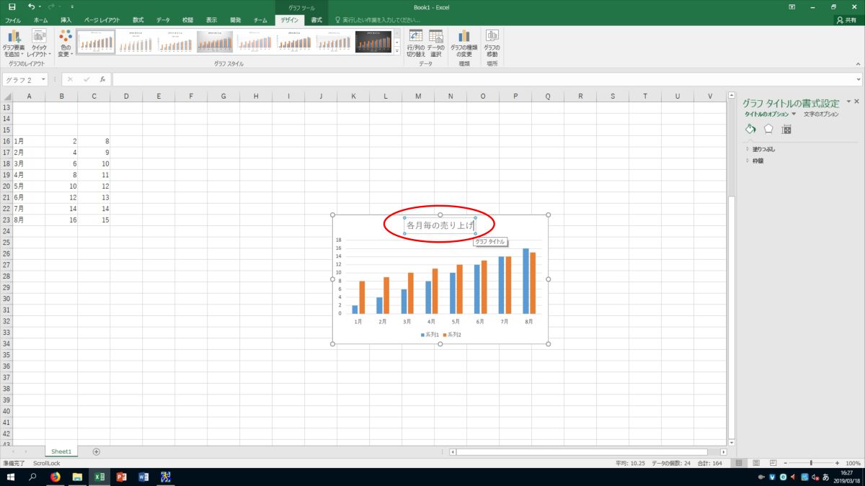The height and width of the screenshot is (486, 865).
Task: Click Switch Row/Column (行/列の切り替え)
Action: pyautogui.click(x=416, y=44)
